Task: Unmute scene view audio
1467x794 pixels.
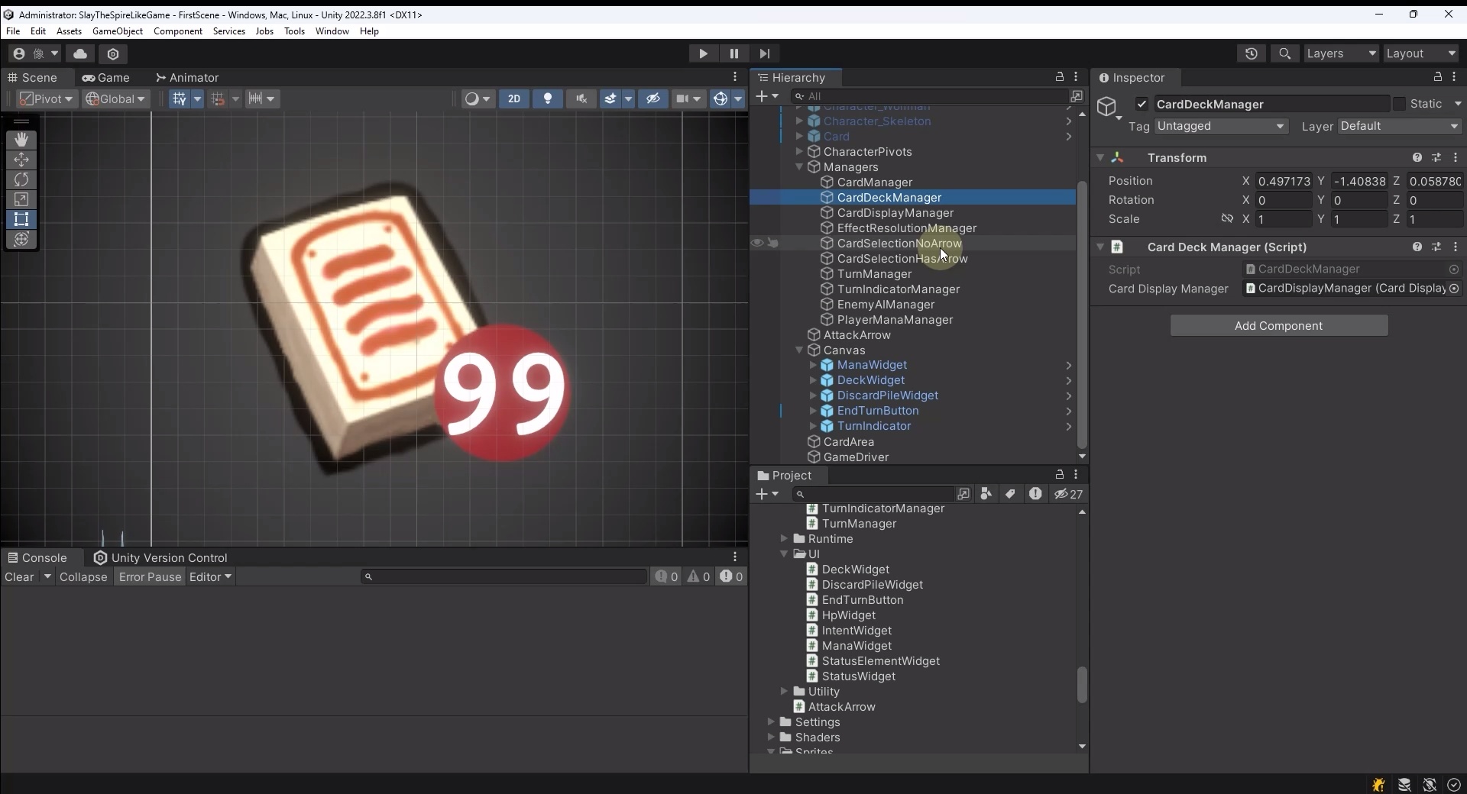Action: [582, 98]
